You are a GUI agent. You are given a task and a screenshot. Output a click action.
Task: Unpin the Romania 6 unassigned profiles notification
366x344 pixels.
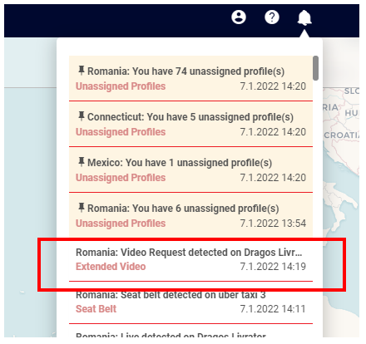82,208
